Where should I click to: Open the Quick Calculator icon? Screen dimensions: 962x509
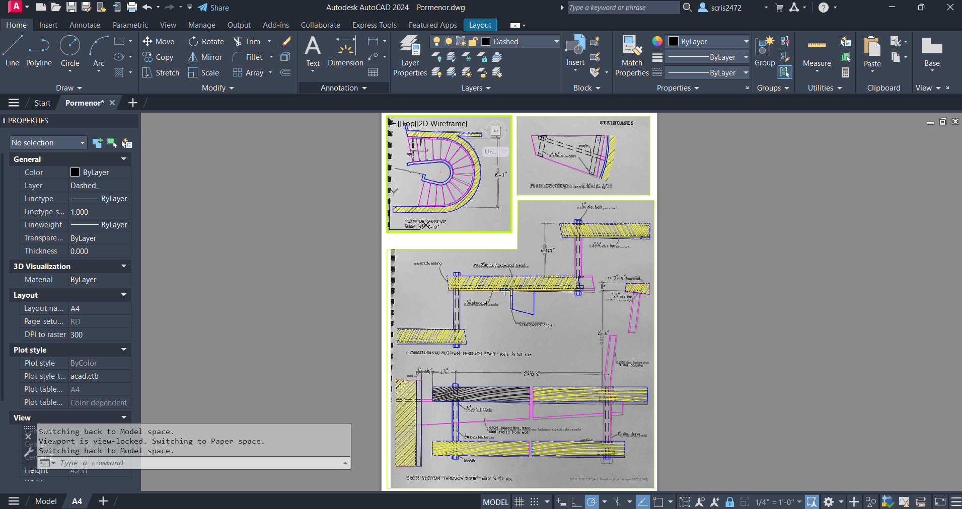click(x=845, y=73)
